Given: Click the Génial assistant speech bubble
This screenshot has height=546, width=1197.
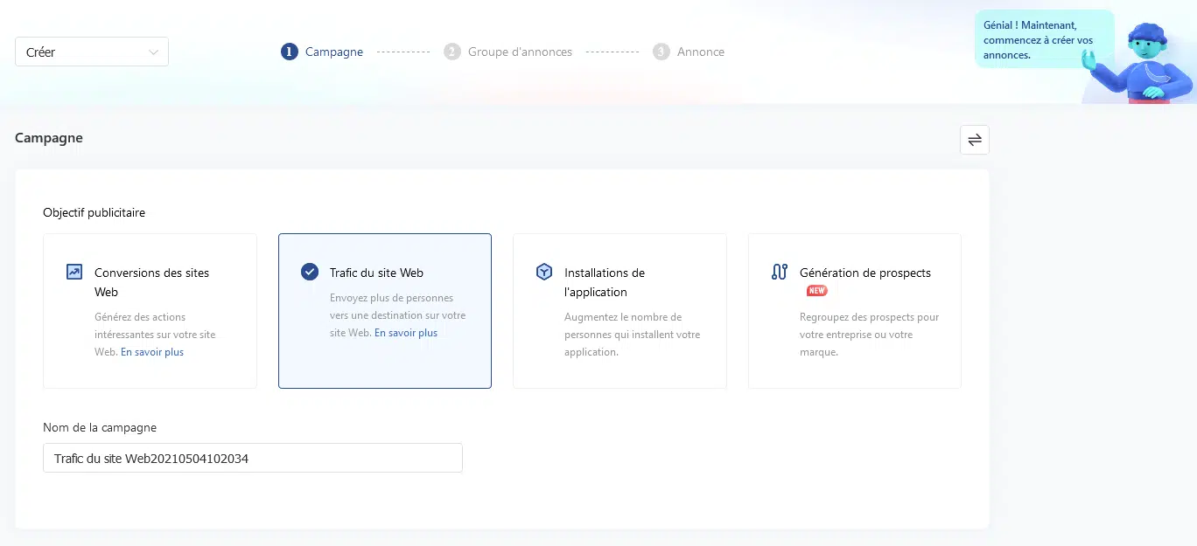Looking at the screenshot, I should [1042, 40].
